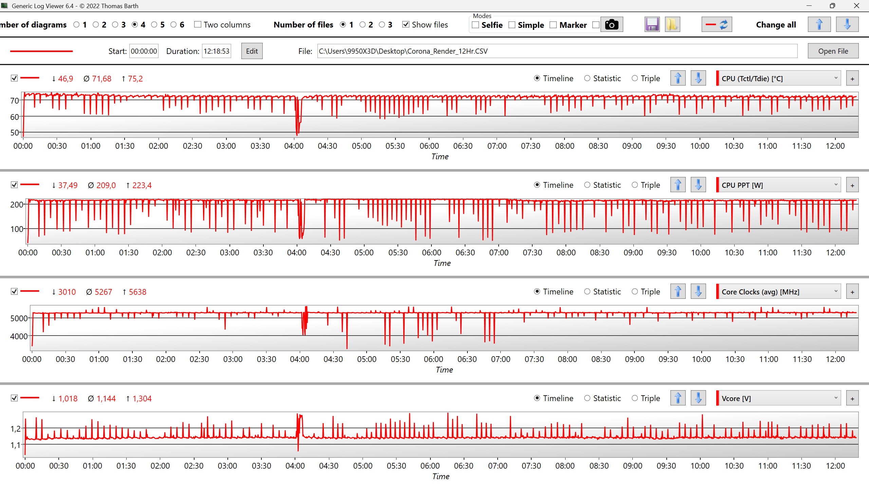Select 1 diagram radio button
This screenshot has height=489, width=869.
(77, 24)
